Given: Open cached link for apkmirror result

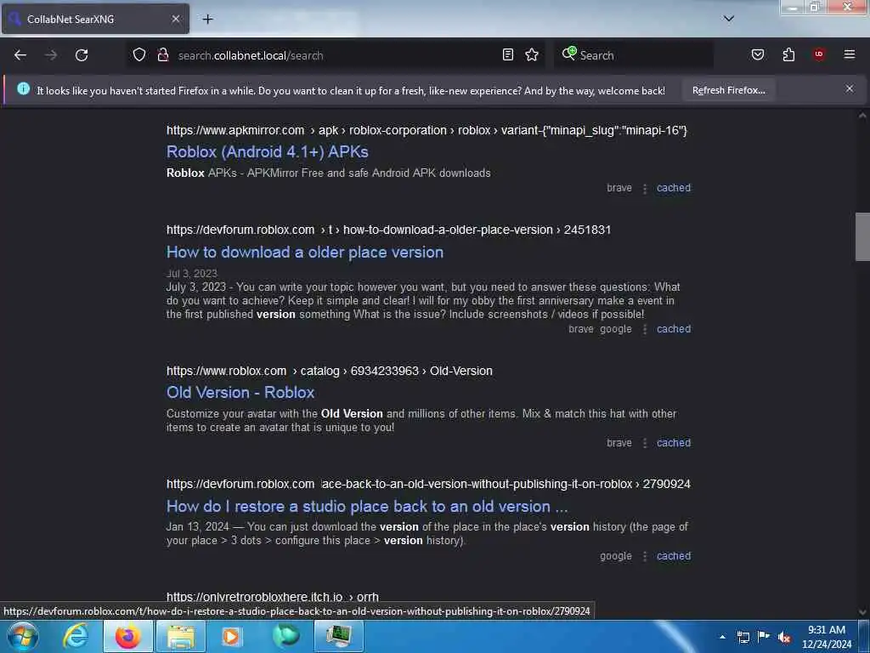Looking at the screenshot, I should tap(674, 188).
